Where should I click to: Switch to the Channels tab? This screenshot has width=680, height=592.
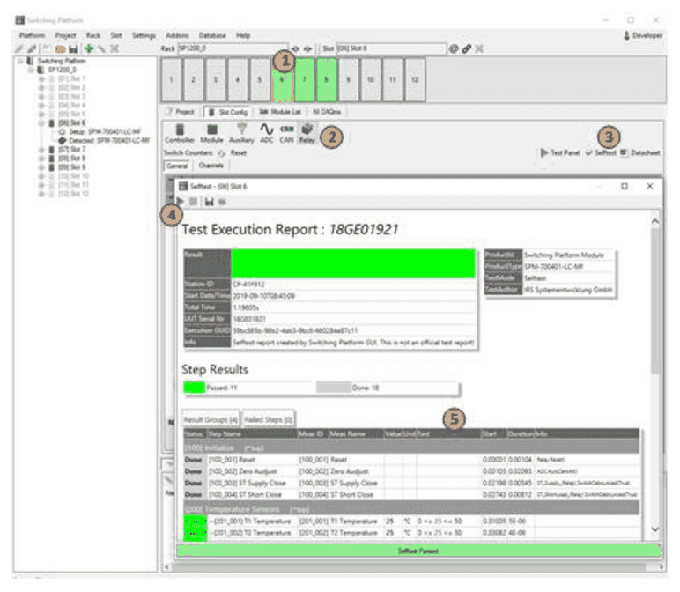[211, 166]
